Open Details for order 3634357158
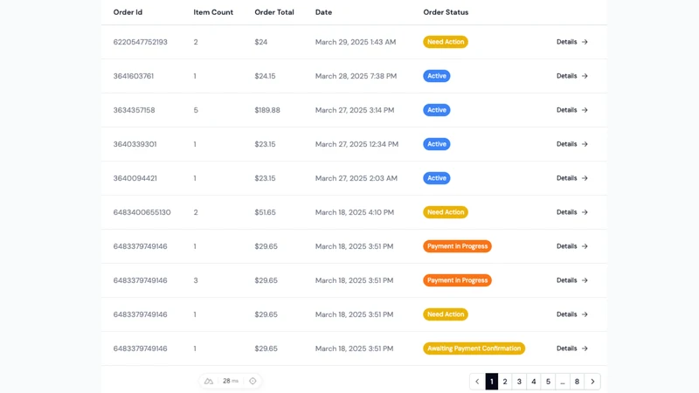The height and width of the screenshot is (393, 699). click(x=572, y=110)
